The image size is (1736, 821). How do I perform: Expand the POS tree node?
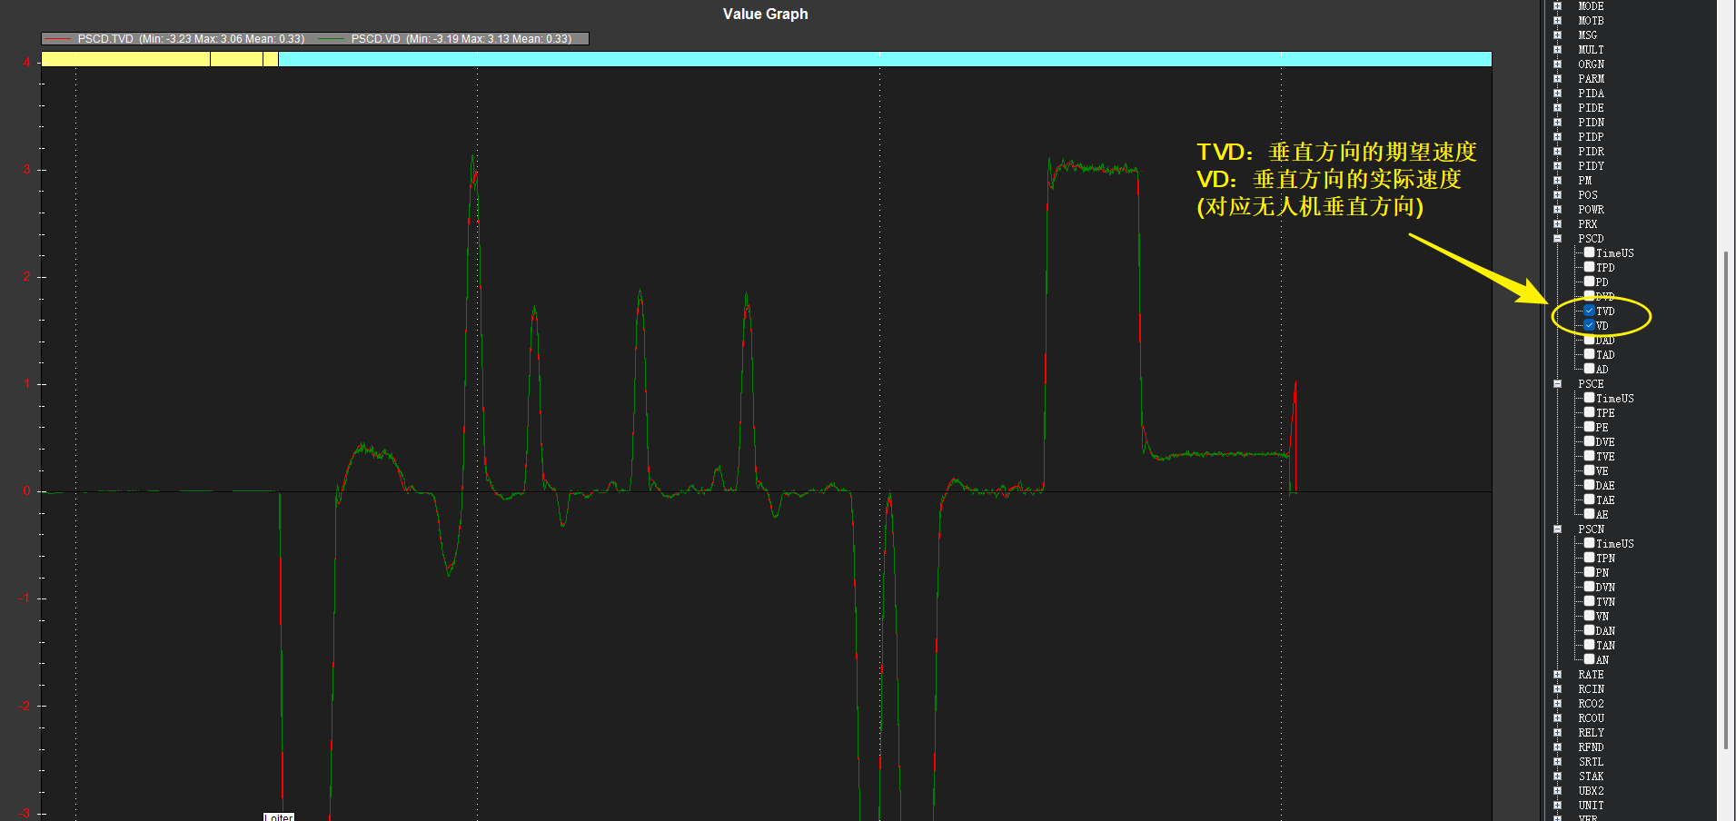(1557, 195)
